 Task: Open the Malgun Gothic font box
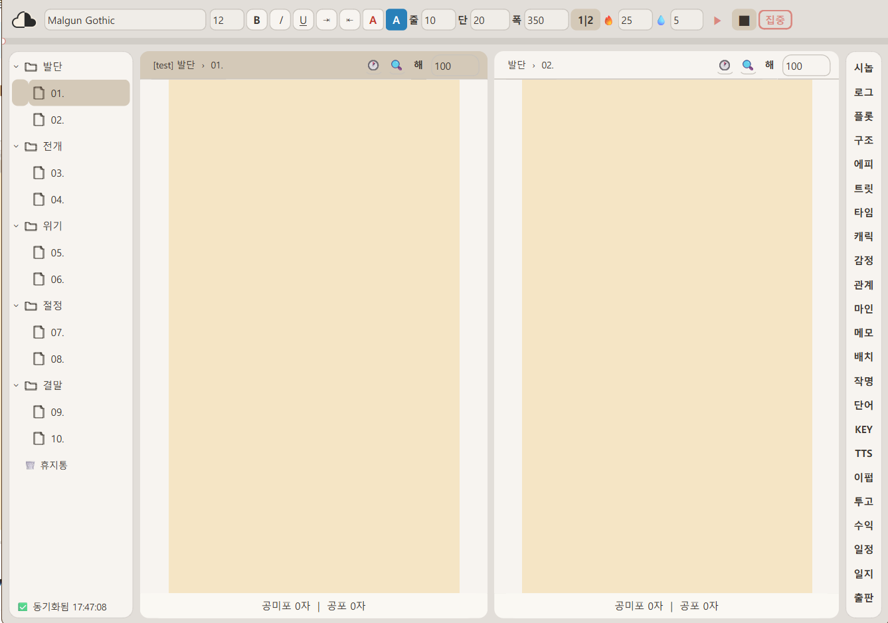pos(125,20)
